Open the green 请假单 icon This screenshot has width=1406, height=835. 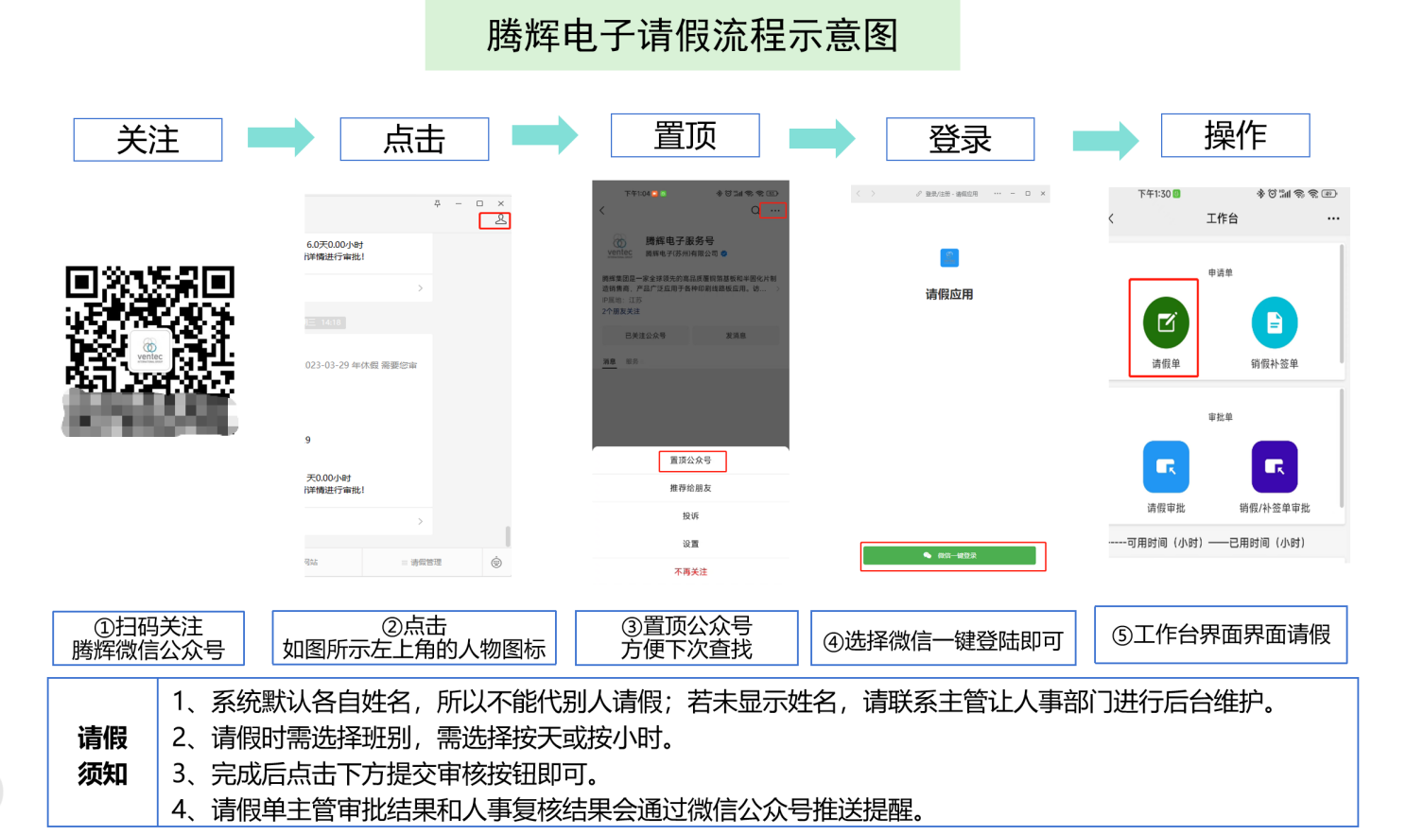coord(1166,322)
